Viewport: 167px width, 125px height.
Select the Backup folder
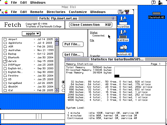tap(28, 54)
